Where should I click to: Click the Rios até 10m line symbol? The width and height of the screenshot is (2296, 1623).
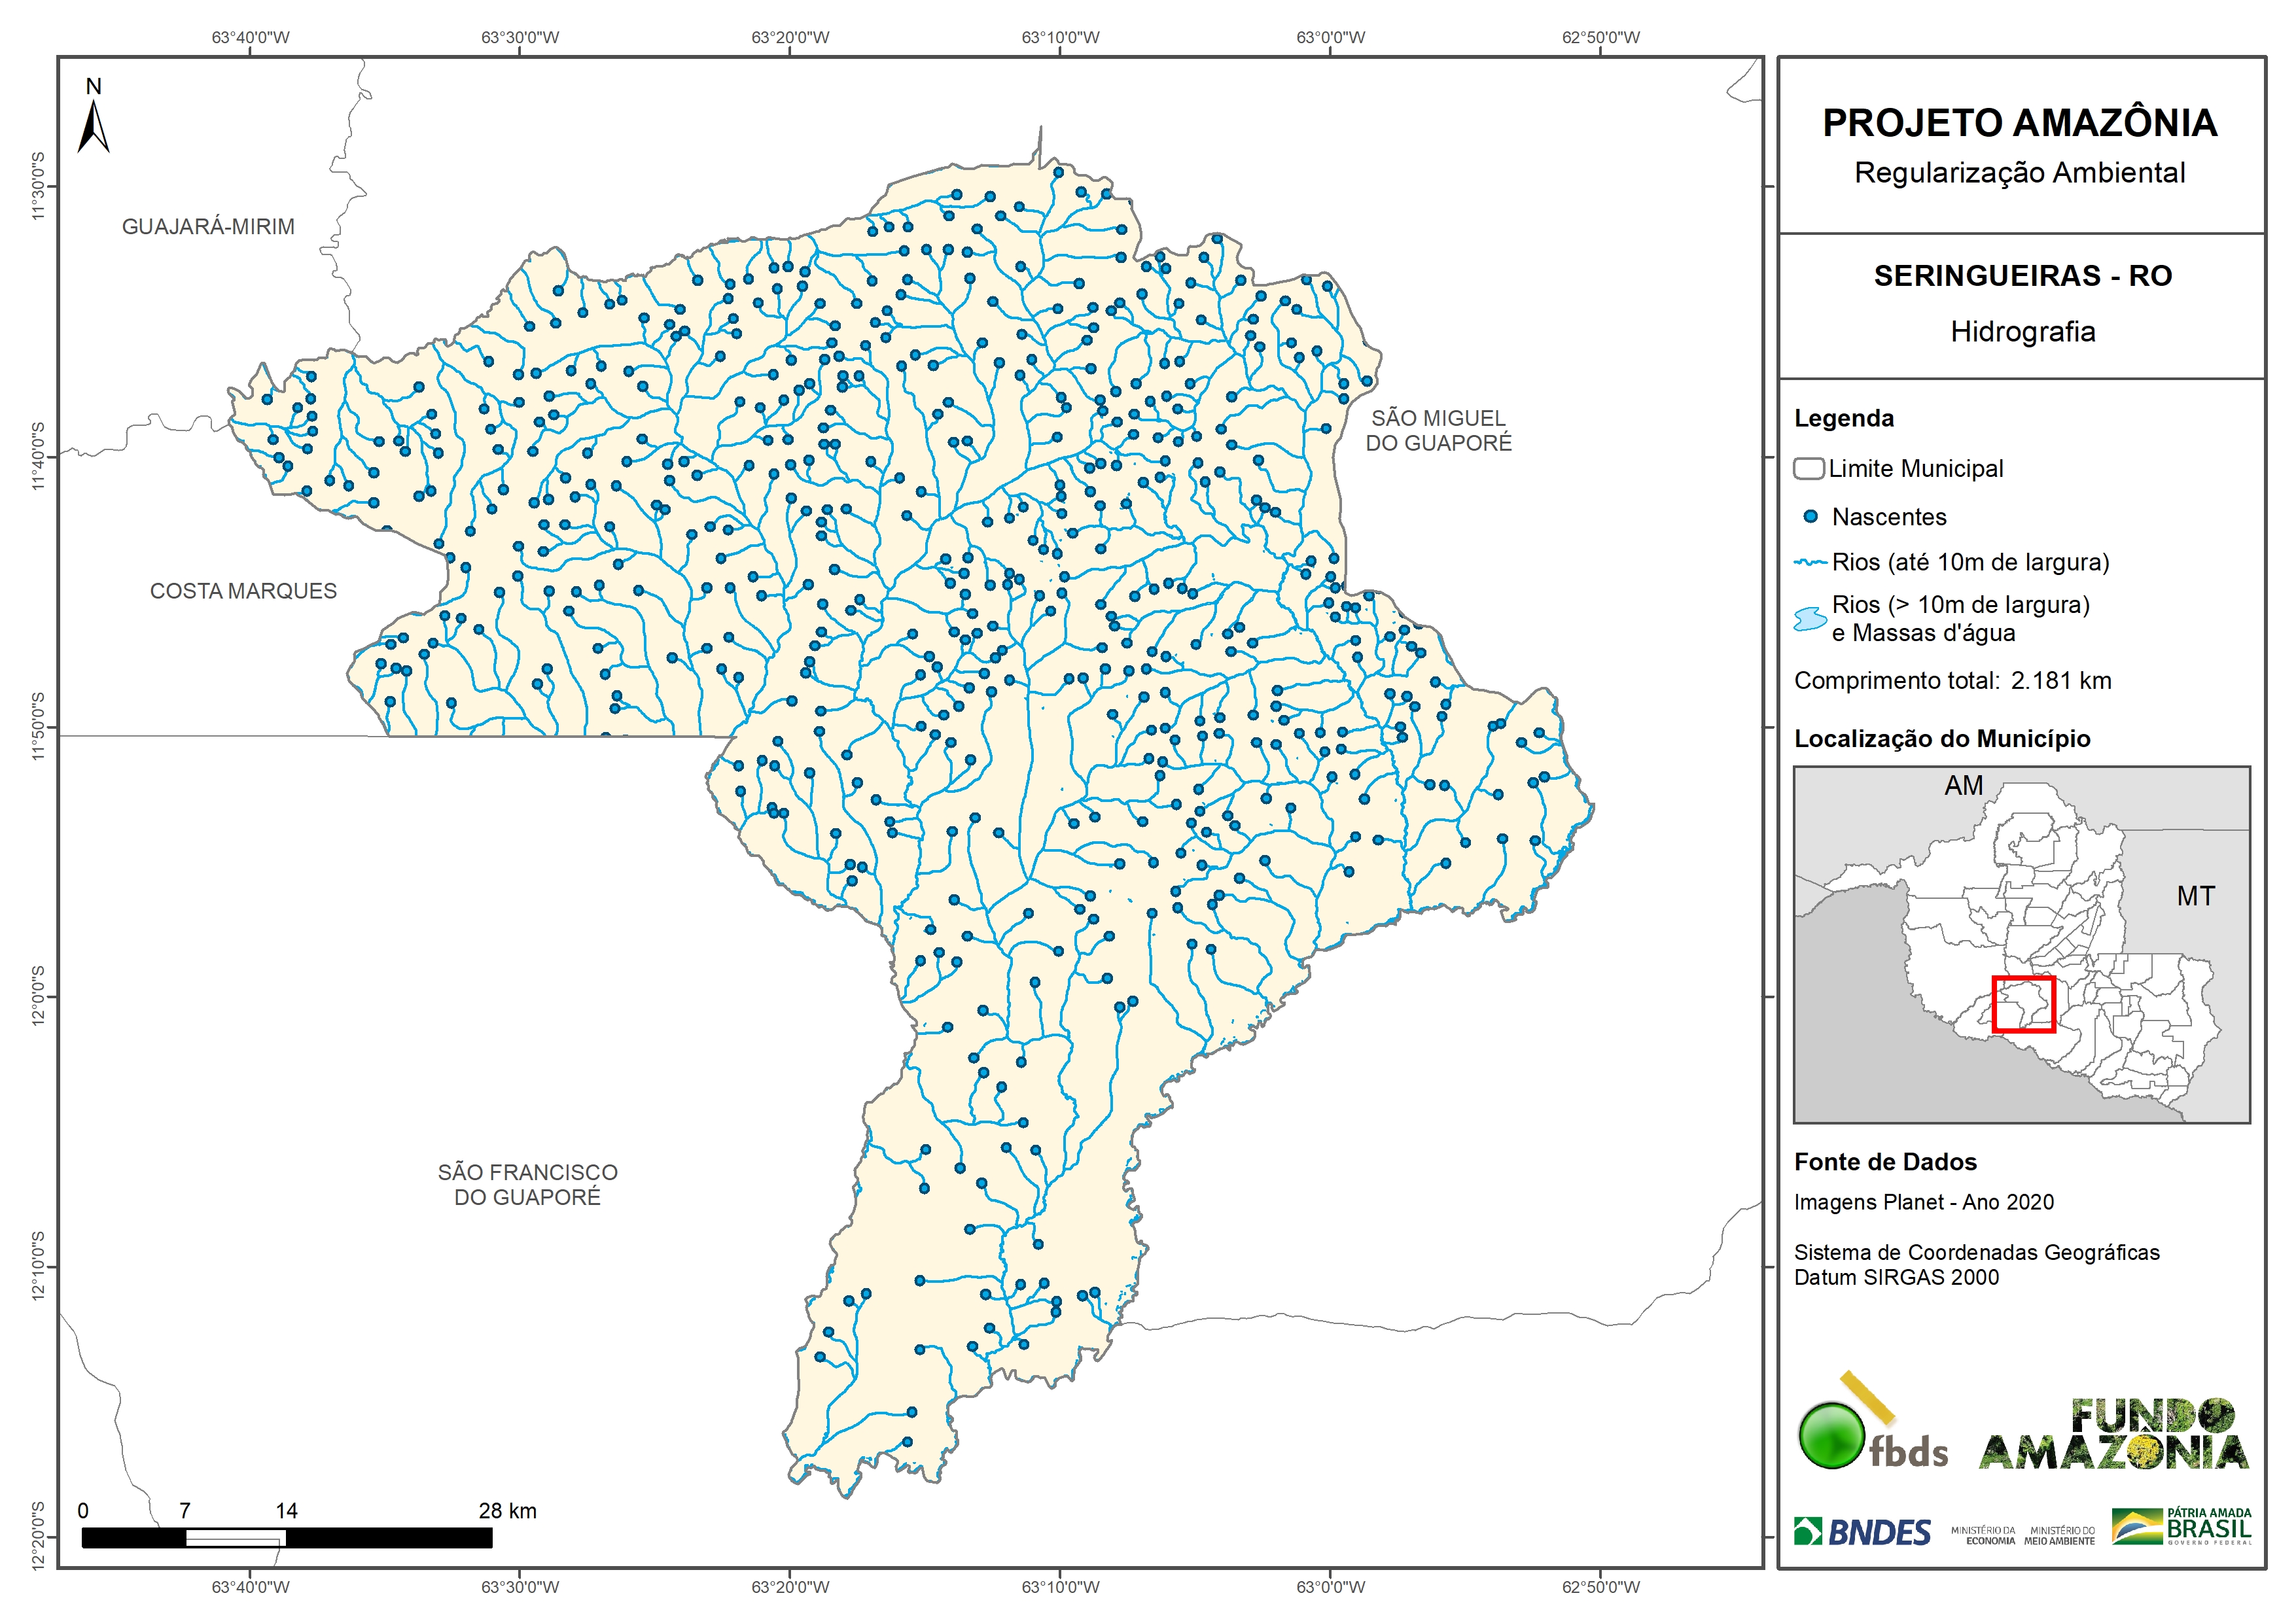click(1810, 563)
